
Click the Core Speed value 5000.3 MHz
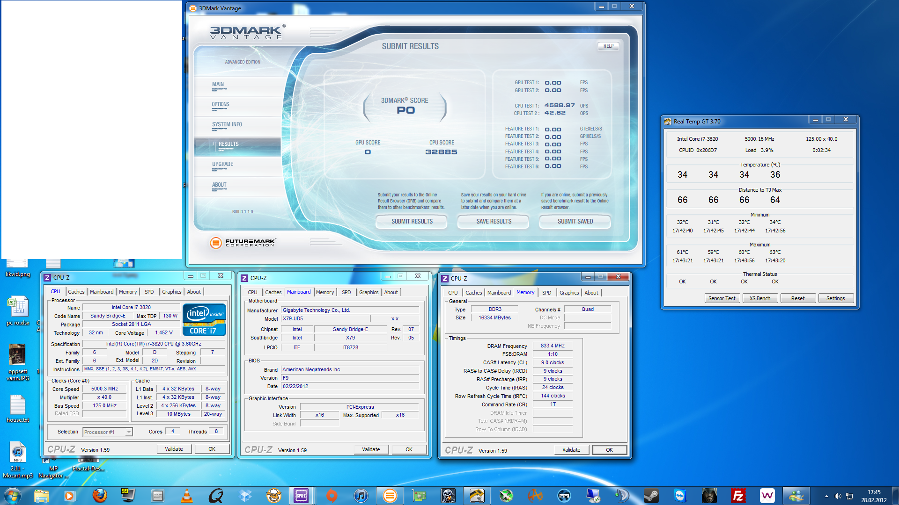(104, 389)
